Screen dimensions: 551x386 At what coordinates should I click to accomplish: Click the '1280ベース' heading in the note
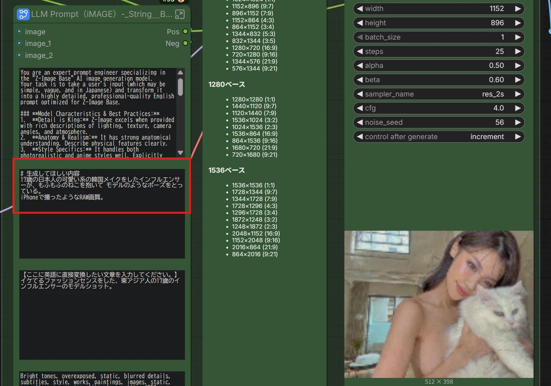[x=227, y=85]
